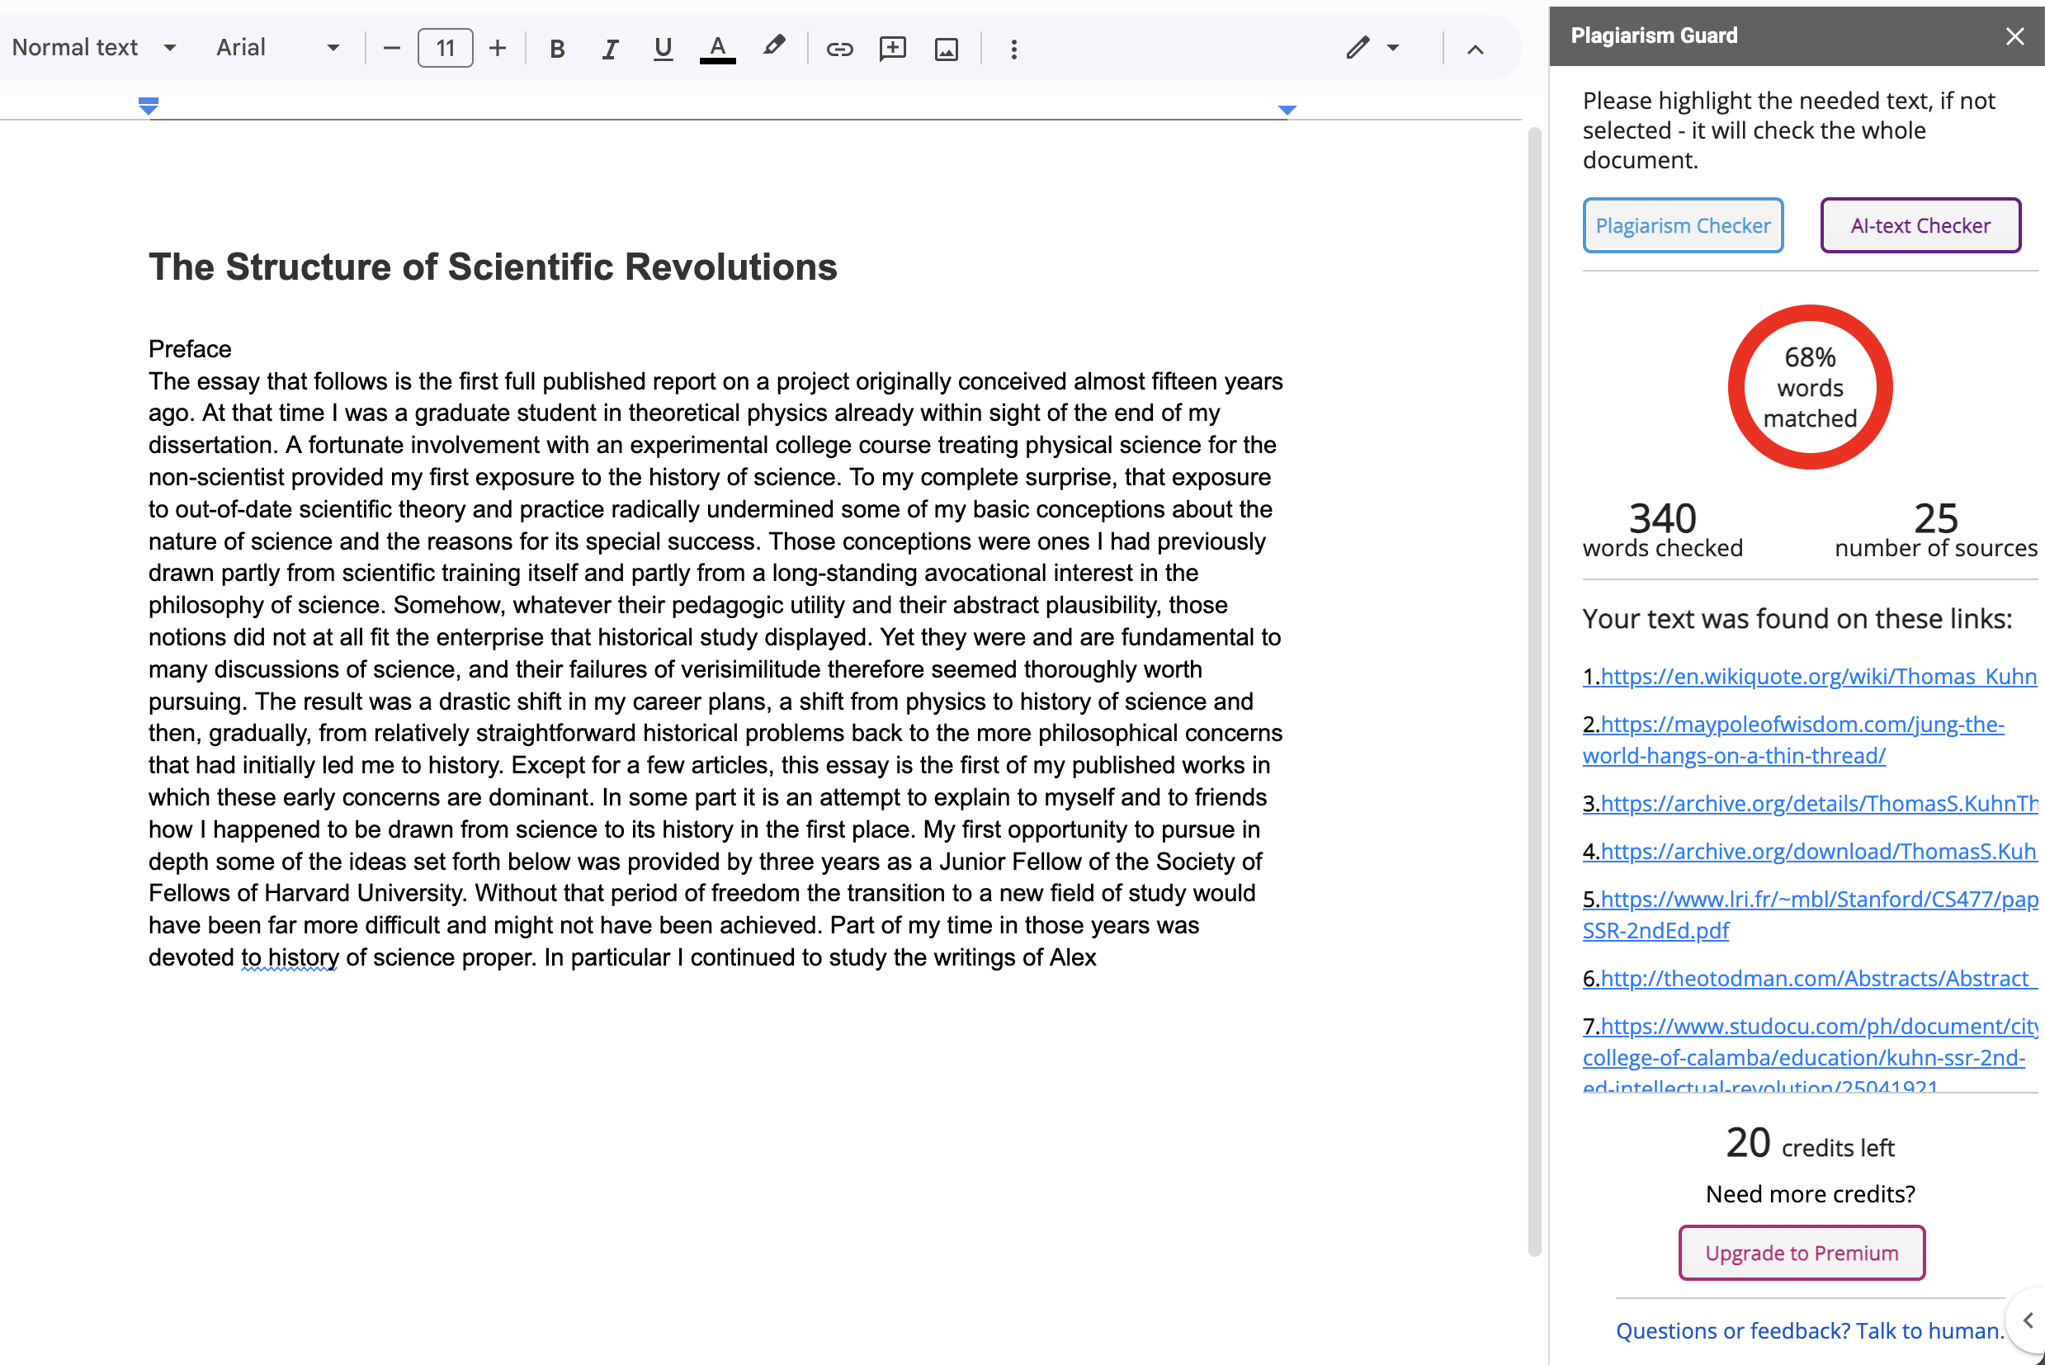Toggle underline formatting
Viewport: 2045px width, 1365px height.
663,49
